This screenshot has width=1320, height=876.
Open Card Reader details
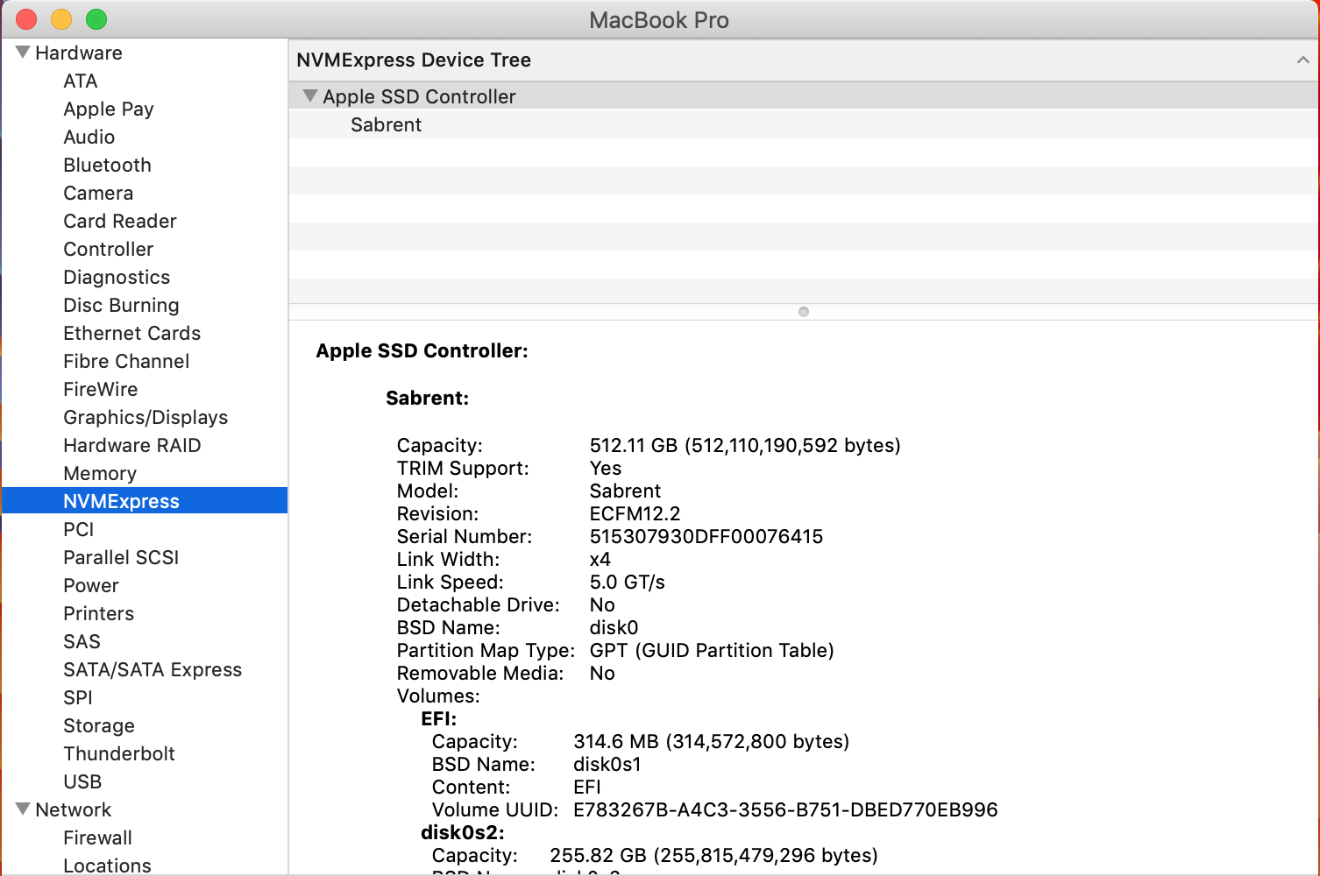[x=120, y=221]
